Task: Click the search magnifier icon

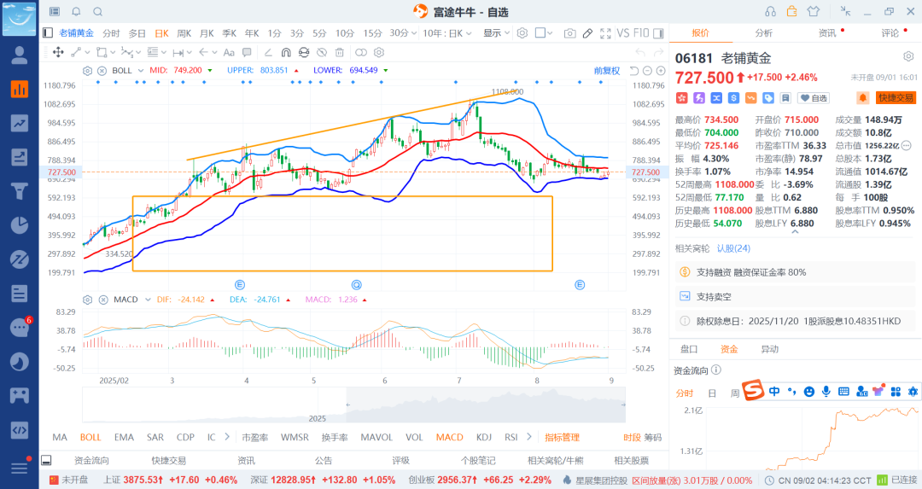Action: pos(98,12)
